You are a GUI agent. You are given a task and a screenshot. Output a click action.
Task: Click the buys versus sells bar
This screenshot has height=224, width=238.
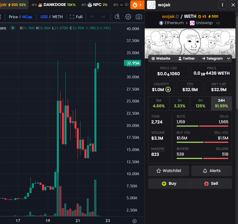pyautogui.click(x=202, y=126)
